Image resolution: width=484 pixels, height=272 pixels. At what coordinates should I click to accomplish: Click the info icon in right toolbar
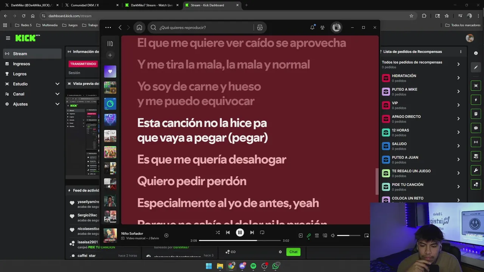click(476, 53)
